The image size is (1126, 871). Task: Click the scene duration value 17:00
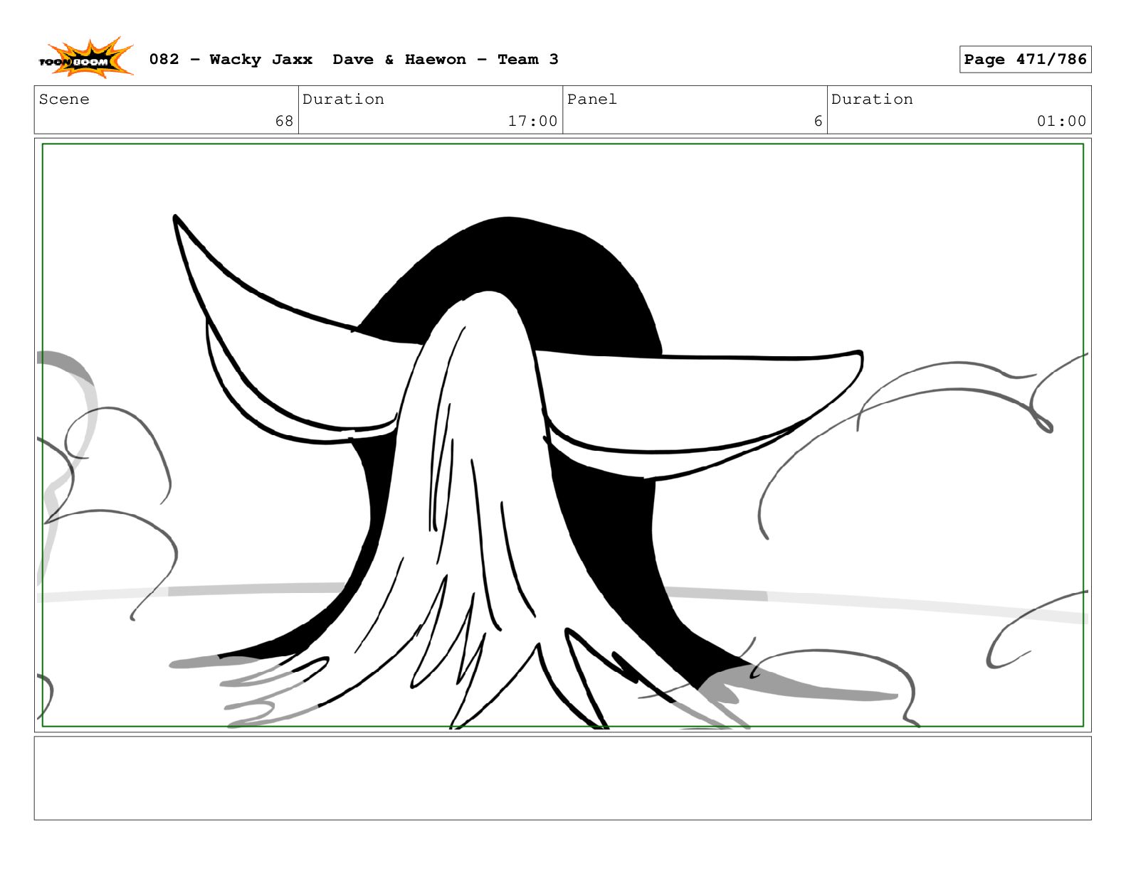532,121
